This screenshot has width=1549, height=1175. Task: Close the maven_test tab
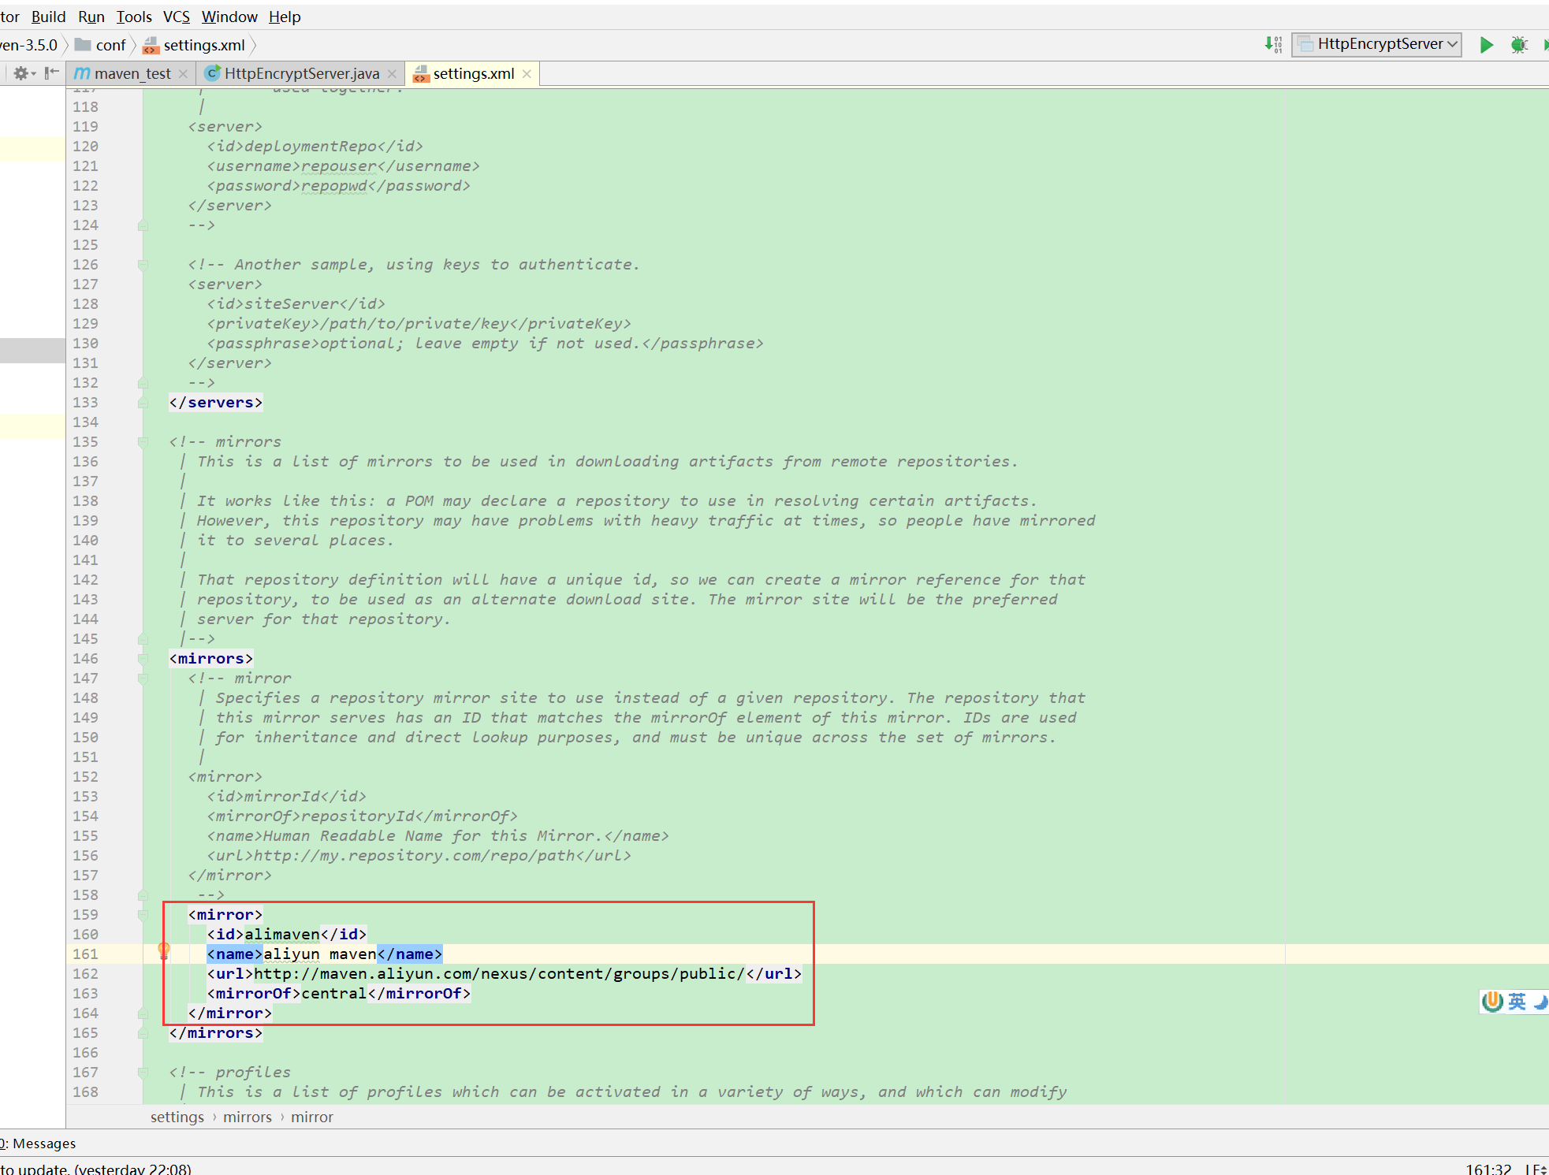click(183, 74)
